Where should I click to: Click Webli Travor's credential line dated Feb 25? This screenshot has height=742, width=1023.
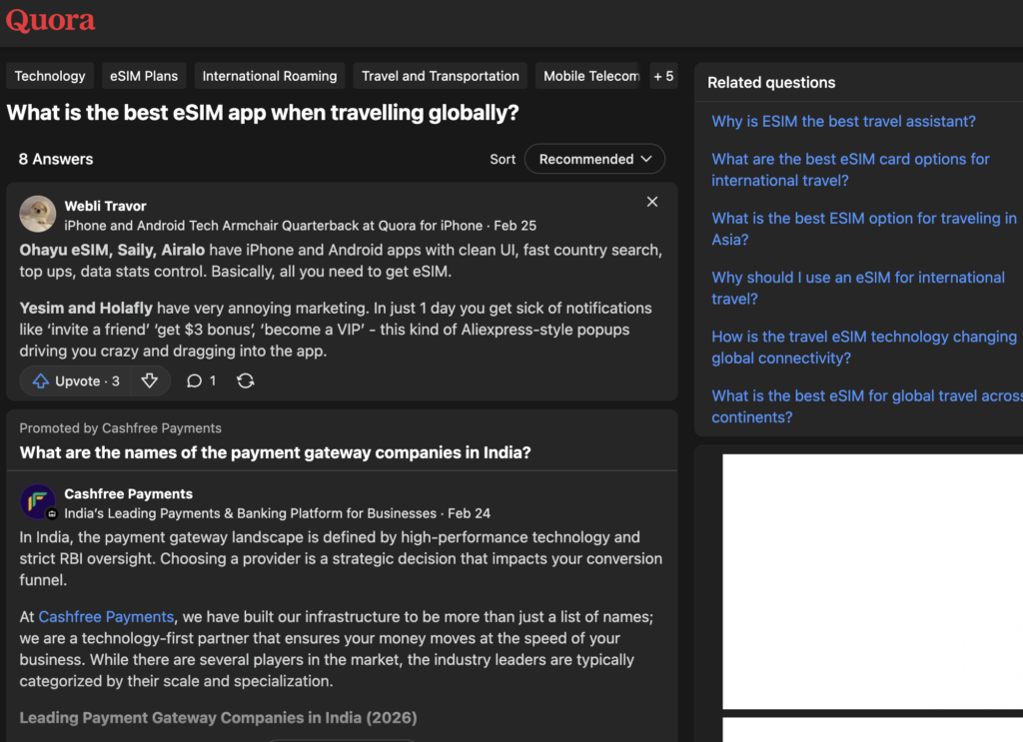(x=300, y=226)
